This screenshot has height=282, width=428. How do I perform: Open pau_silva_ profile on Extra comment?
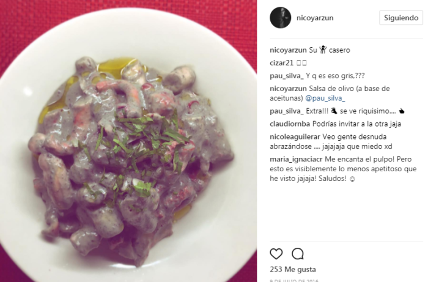(x=287, y=111)
